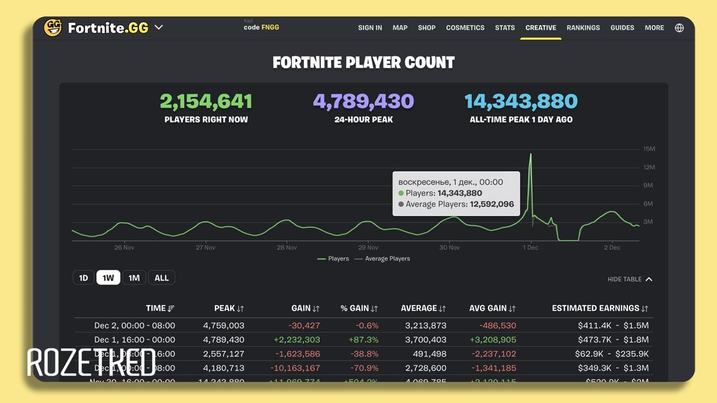Expand the chevron next to Fortnite.GG
This screenshot has height=403, width=717.
point(159,27)
